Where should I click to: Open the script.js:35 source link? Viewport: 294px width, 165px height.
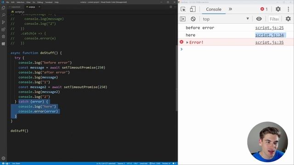[x=270, y=43]
